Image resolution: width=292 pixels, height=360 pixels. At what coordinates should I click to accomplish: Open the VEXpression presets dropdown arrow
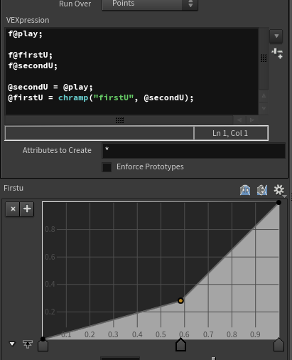[x=276, y=36]
